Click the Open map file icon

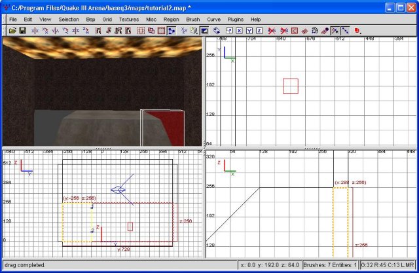click(x=12, y=31)
